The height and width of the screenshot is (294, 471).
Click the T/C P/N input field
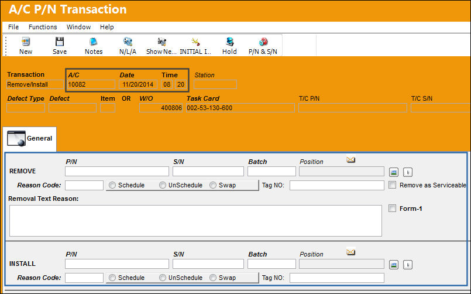tap(353, 108)
